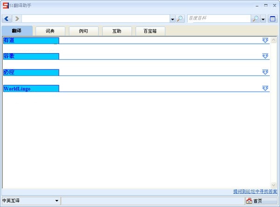Screen dimensions: 280x207
Task: Click the 51翻译助手 app logo
Action: pyautogui.click(x=6, y=5)
